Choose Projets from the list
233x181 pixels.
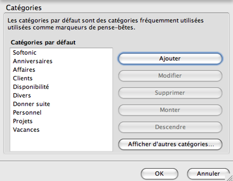point(23,121)
